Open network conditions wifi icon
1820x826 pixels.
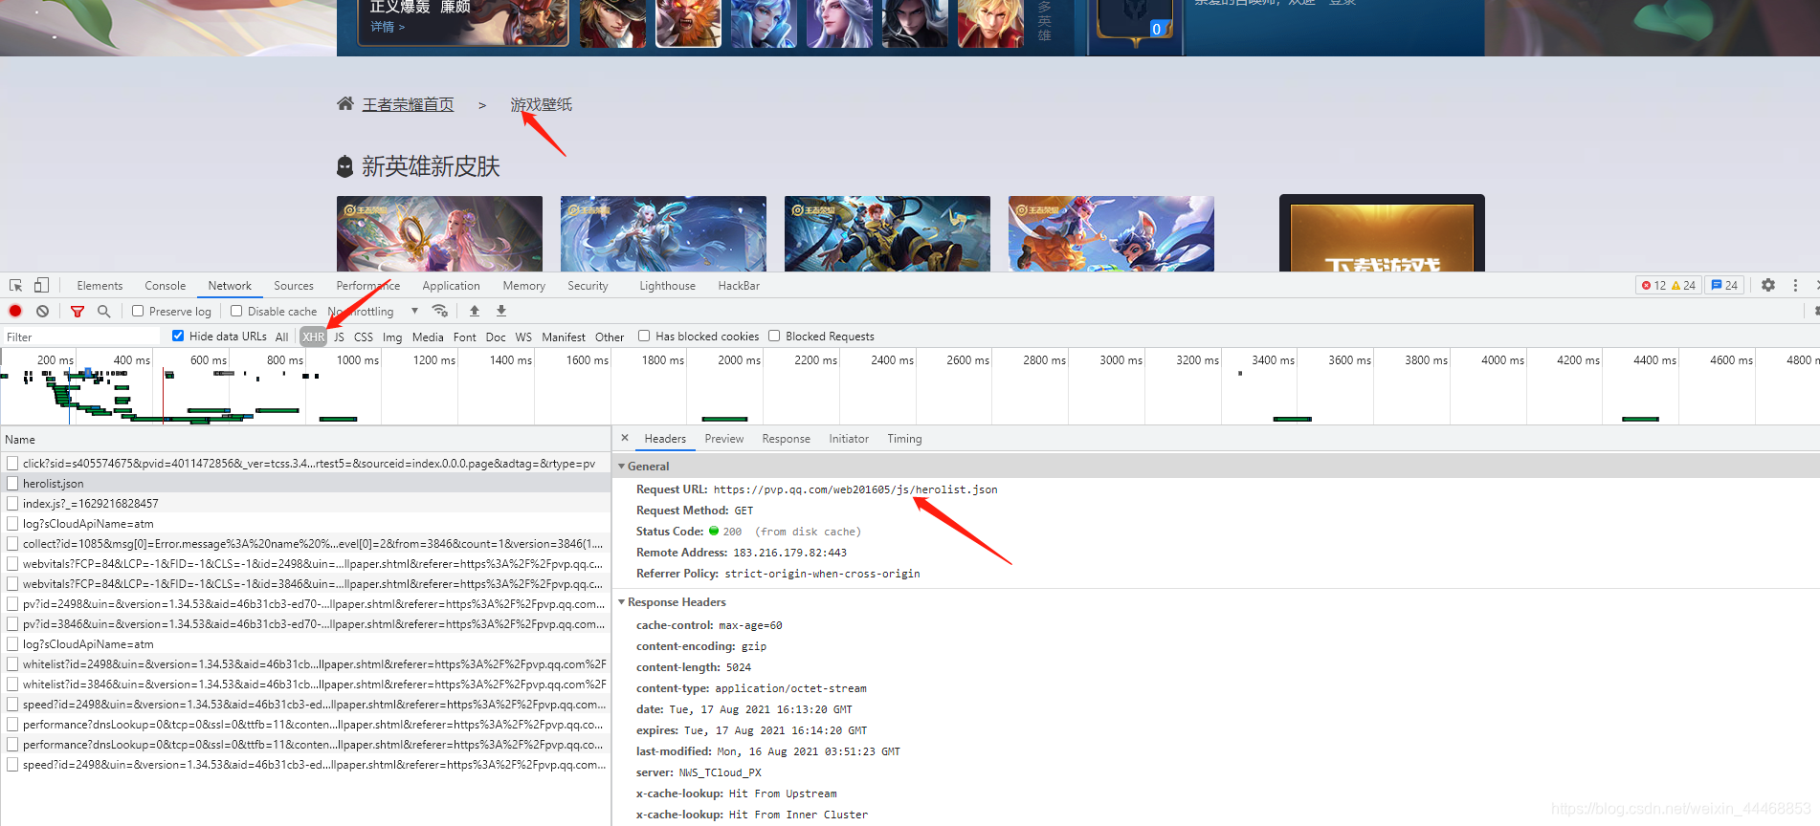(x=440, y=311)
